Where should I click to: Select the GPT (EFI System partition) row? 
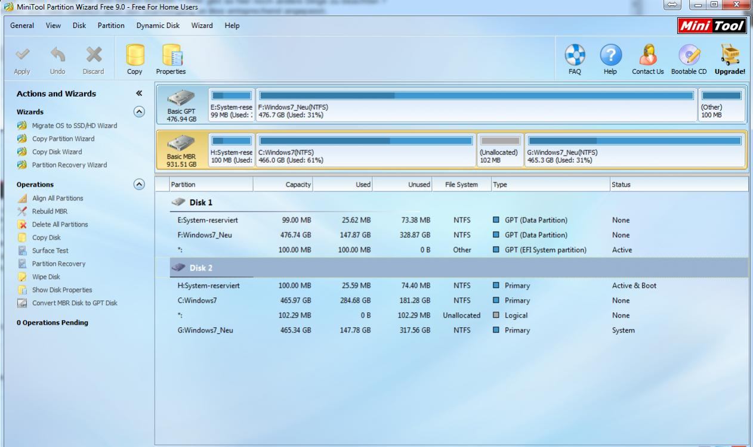452,250
